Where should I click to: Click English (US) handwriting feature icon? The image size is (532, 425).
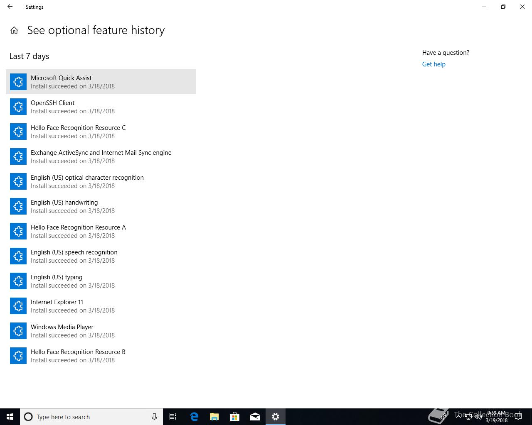(x=18, y=206)
